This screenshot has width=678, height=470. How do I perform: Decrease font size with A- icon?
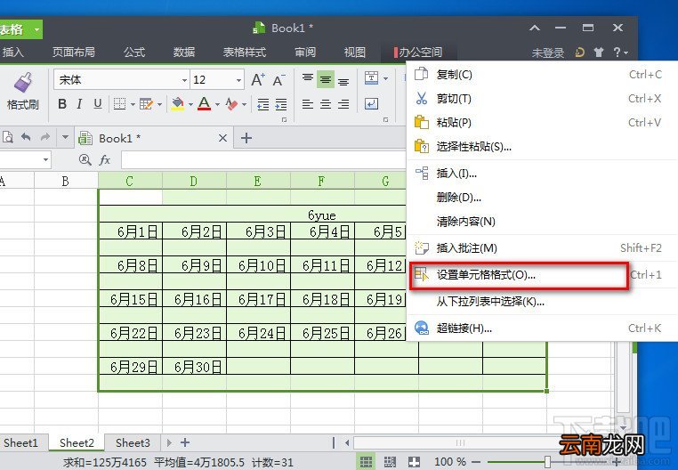[x=278, y=80]
